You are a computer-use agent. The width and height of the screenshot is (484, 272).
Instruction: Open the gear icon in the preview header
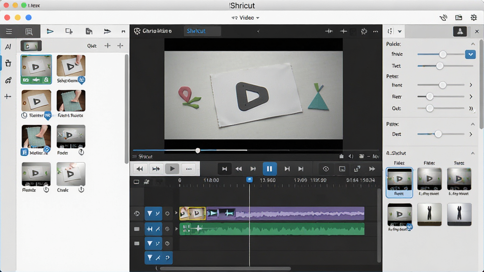pyautogui.click(x=364, y=31)
